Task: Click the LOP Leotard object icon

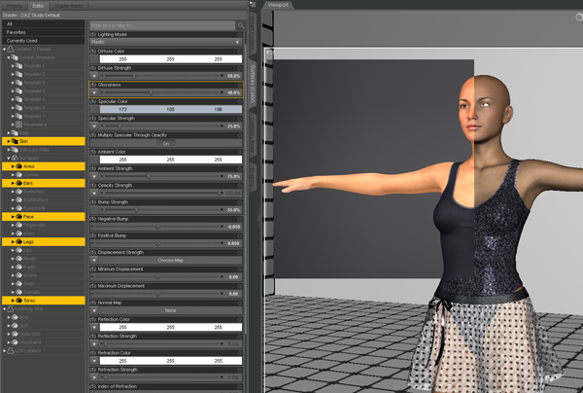Action: [x=11, y=350]
